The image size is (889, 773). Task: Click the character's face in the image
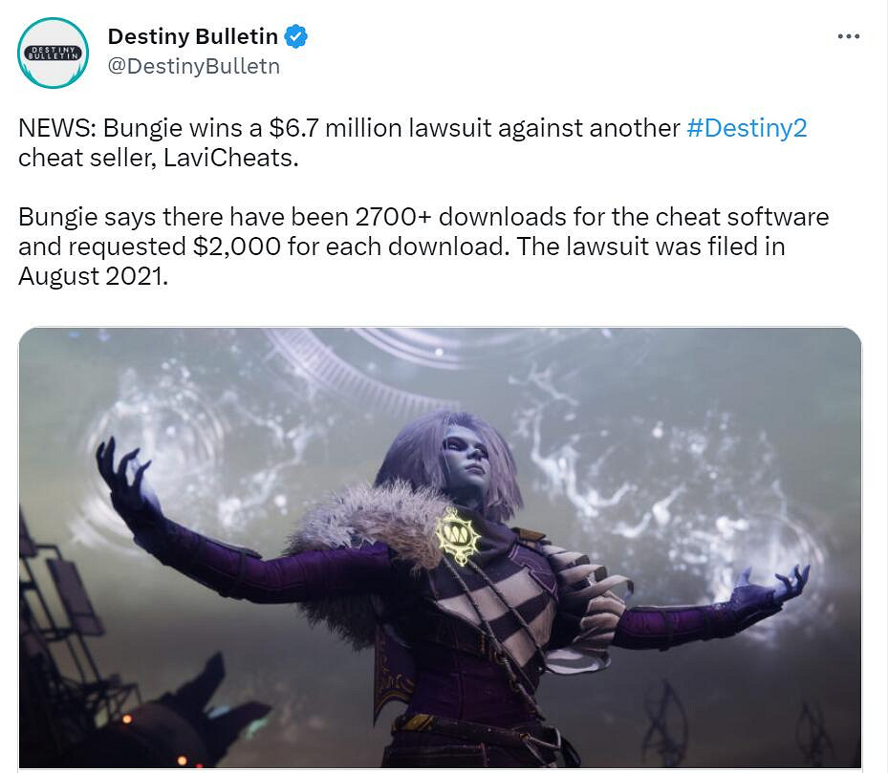[x=466, y=462]
